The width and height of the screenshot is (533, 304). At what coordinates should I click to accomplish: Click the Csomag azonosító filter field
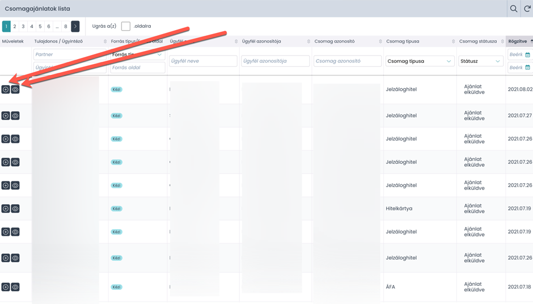pyautogui.click(x=348, y=61)
